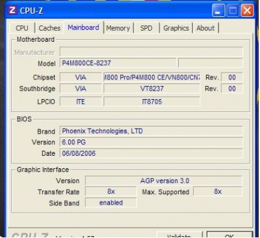Maximize the CPU-Z window
The height and width of the screenshot is (238, 260).
coord(233,10)
